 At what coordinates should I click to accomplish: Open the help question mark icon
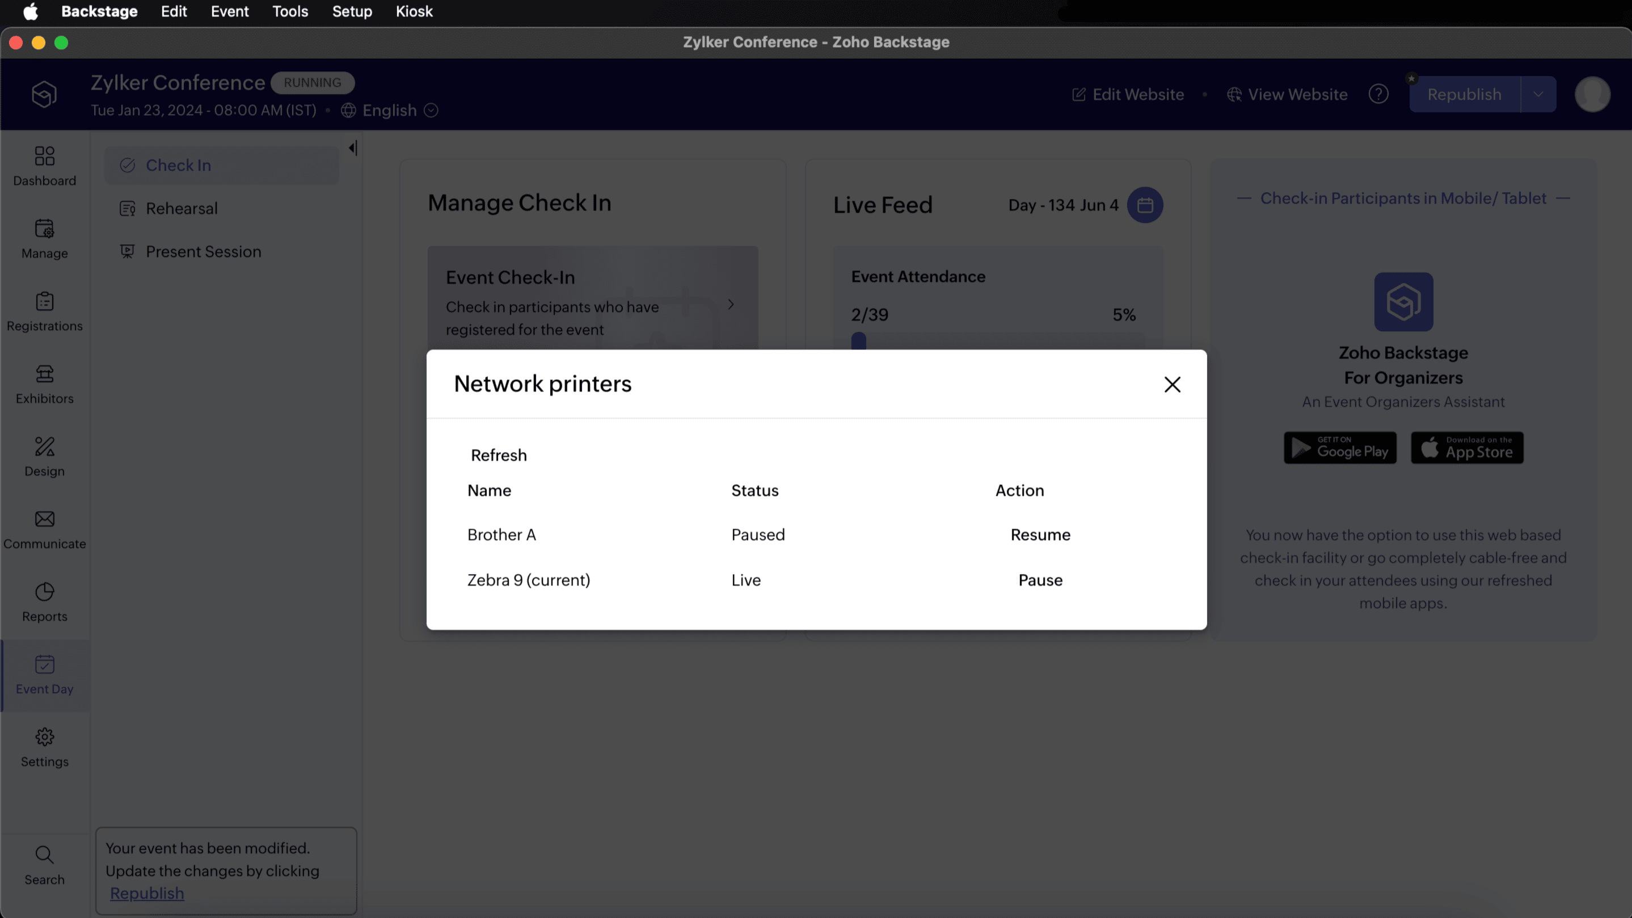click(x=1378, y=94)
